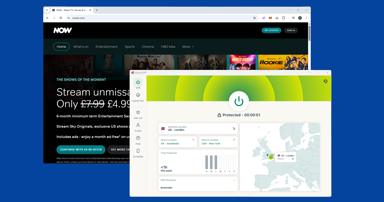Click the nowtv.com address bar
This screenshot has height=202, width=384.
[162, 18]
